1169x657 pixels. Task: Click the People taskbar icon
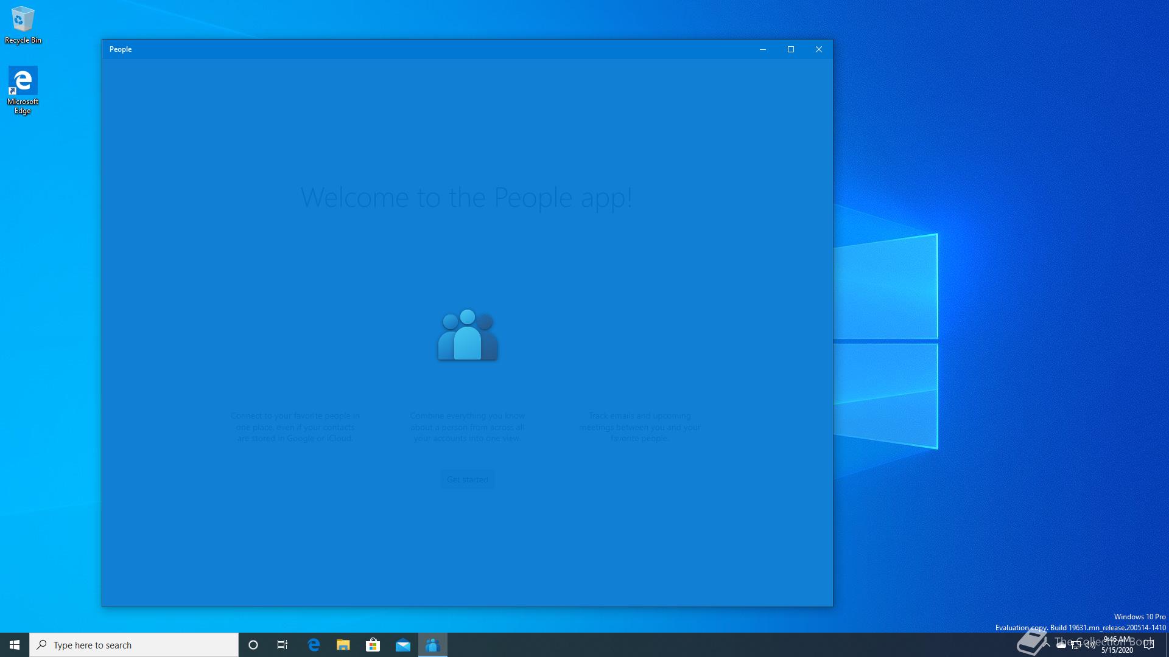432,645
